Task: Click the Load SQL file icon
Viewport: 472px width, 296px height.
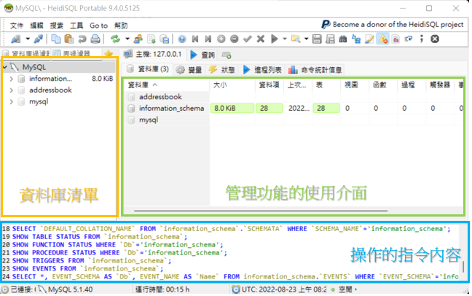Action: point(296,39)
